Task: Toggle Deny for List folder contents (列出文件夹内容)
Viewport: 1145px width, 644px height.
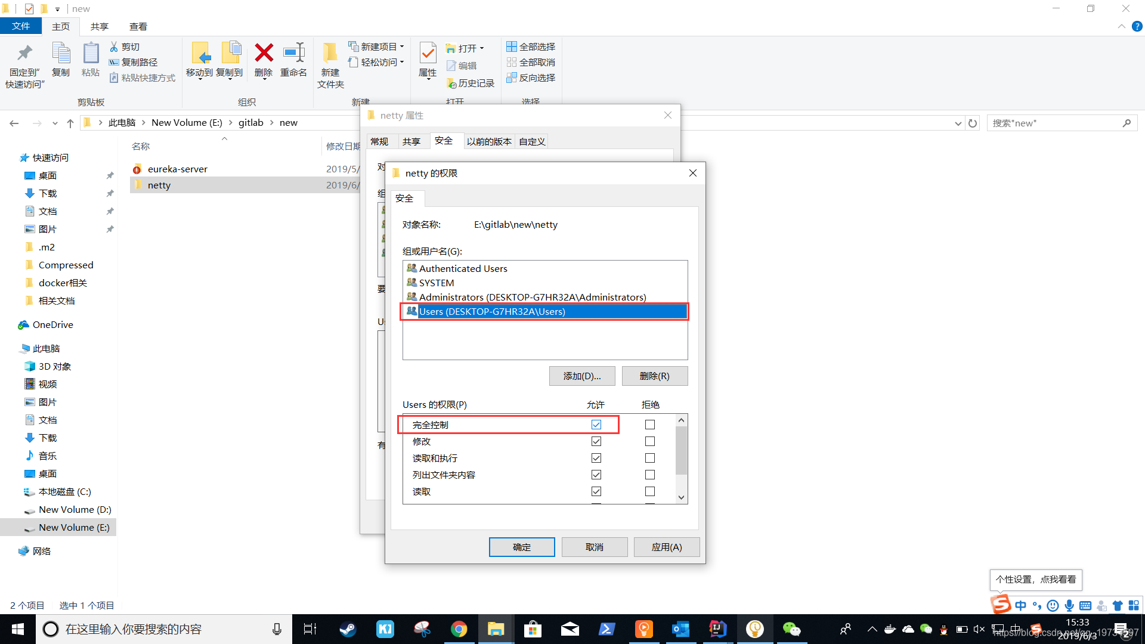Action: pos(650,475)
